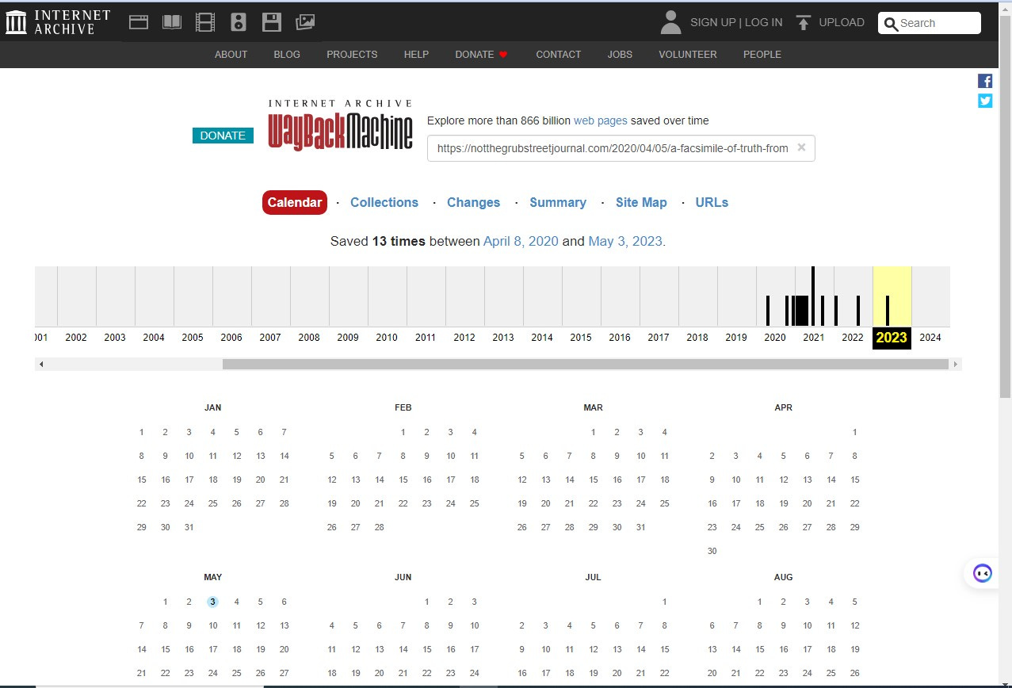Click the UPLOAD link
1012x688 pixels.
tap(842, 23)
